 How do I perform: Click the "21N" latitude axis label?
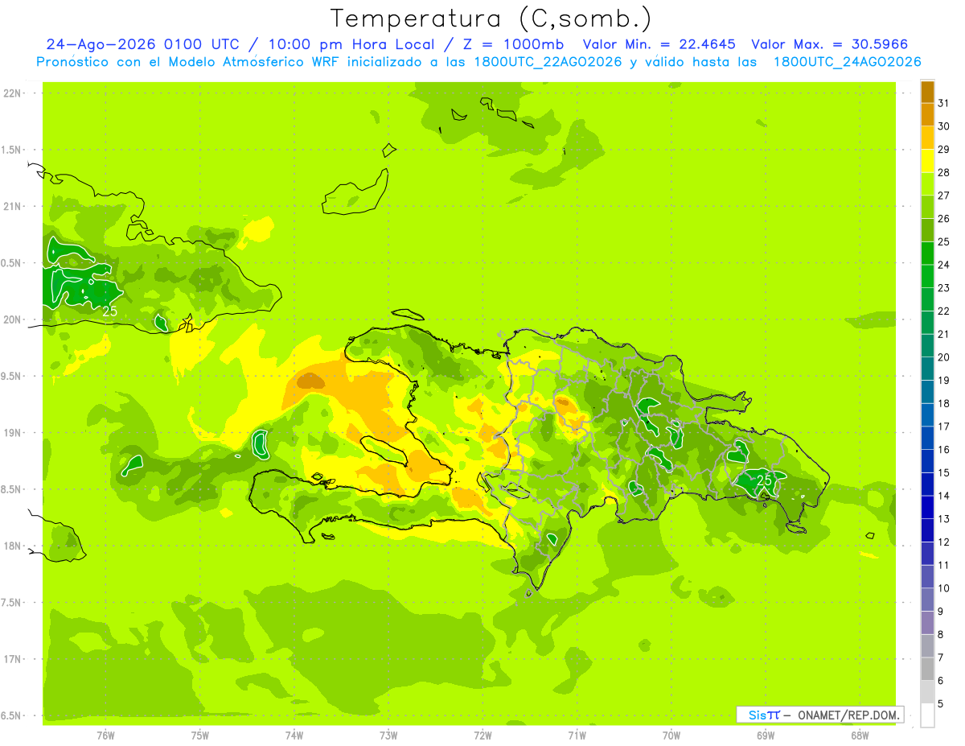click(12, 207)
